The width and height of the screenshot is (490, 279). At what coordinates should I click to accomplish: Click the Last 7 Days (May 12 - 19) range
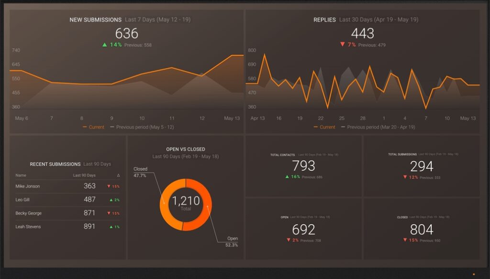[158, 20]
